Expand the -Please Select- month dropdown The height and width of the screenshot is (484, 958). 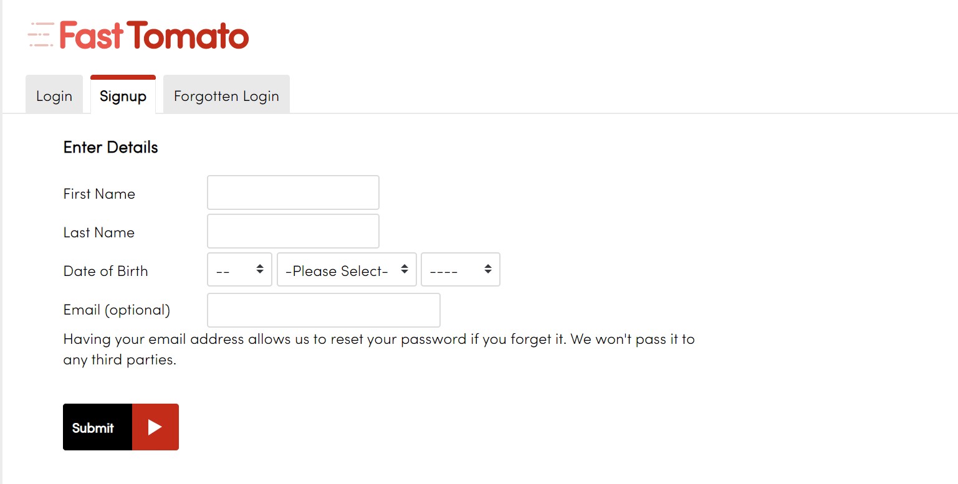347,270
